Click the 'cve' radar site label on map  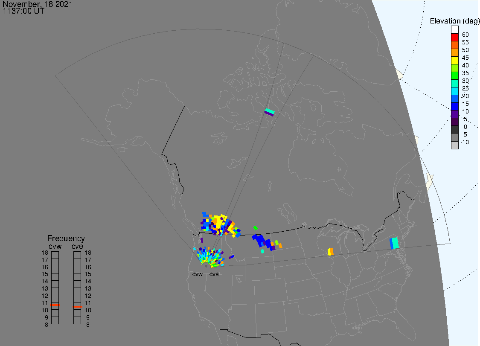214,274
